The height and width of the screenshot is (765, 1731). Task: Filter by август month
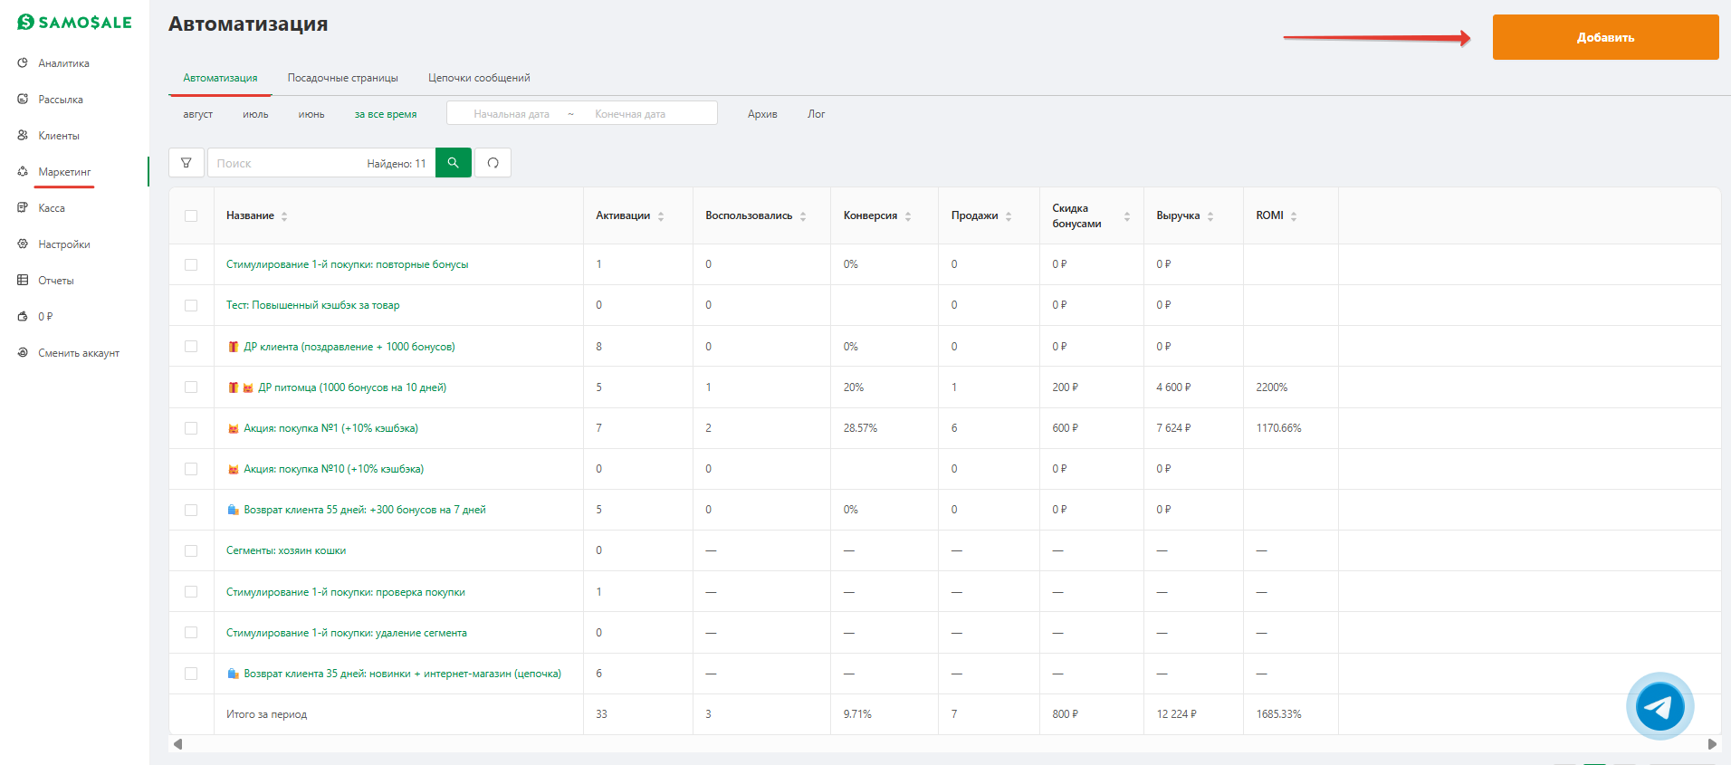[x=197, y=114]
